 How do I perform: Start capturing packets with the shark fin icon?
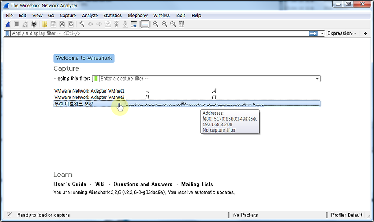pyautogui.click(x=8, y=24)
